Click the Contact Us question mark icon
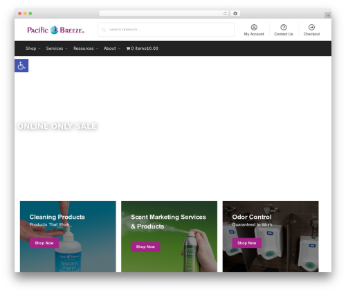 tap(284, 27)
